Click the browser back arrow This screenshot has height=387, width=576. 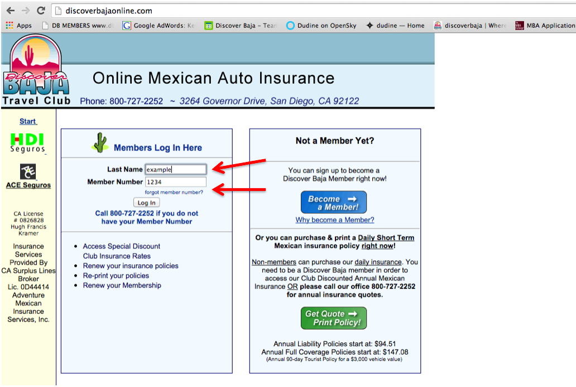click(x=10, y=11)
